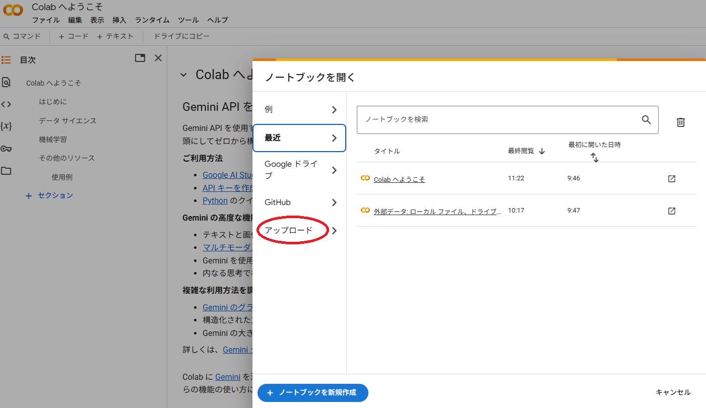Sort by 最終閲覧 arrow
The width and height of the screenshot is (706, 408).
542,151
